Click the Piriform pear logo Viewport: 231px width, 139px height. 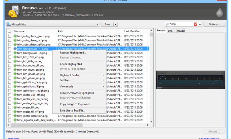click(x=219, y=12)
